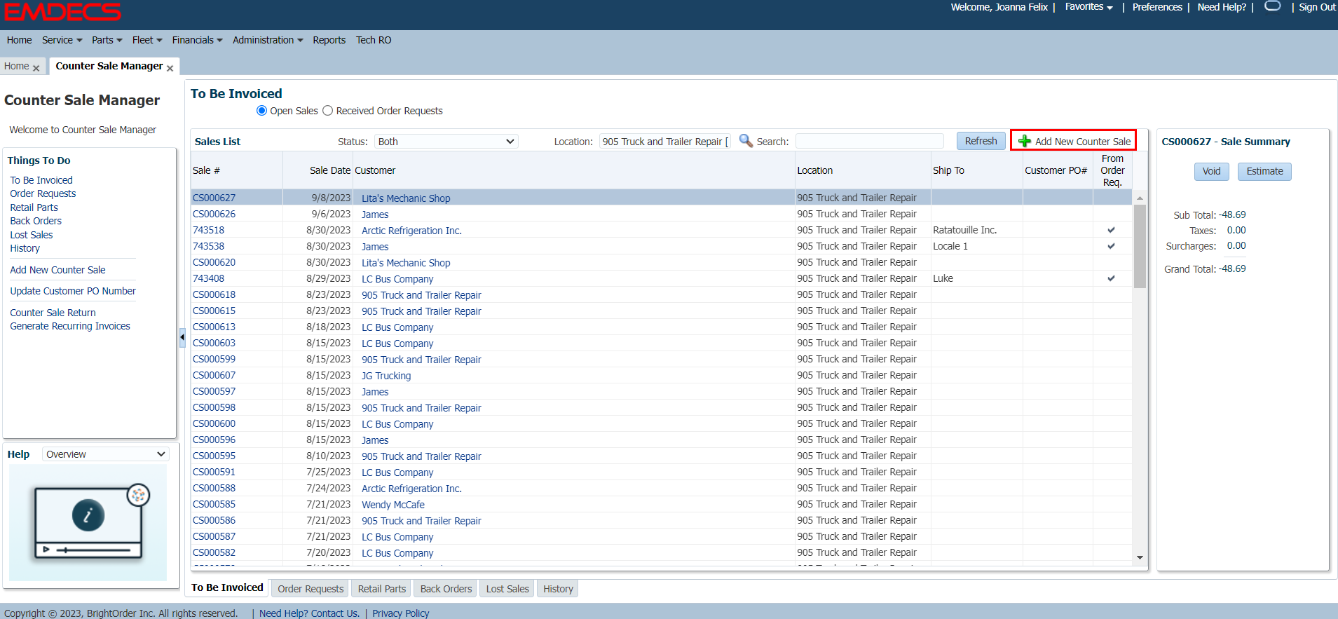Open customer Arctic Refrigeration Inc. for 743518

pyautogui.click(x=411, y=231)
